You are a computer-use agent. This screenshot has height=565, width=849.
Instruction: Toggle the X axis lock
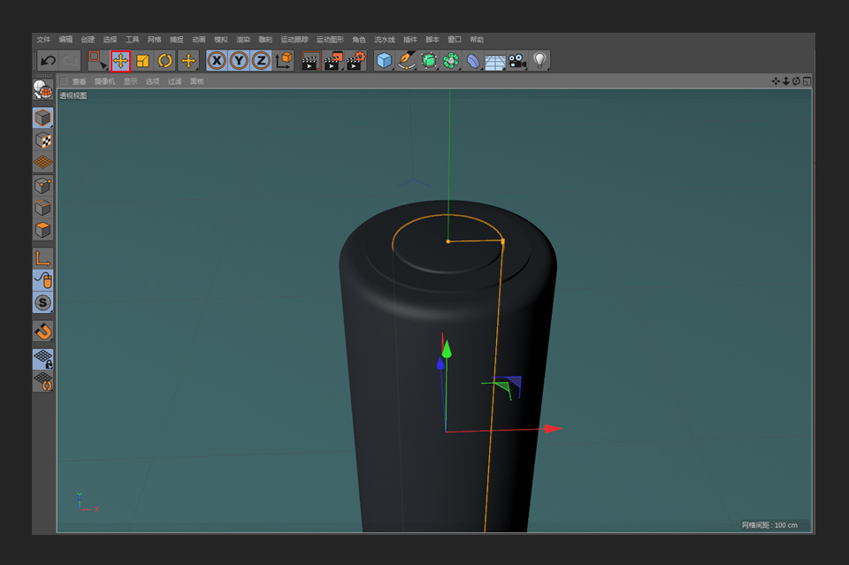pos(217,61)
